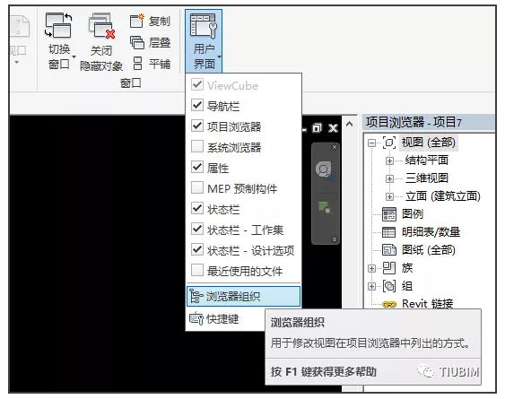Image resolution: width=505 pixels, height=399 pixels.
Task: Uncheck the 导航栏 checkbox
Action: click(x=197, y=105)
